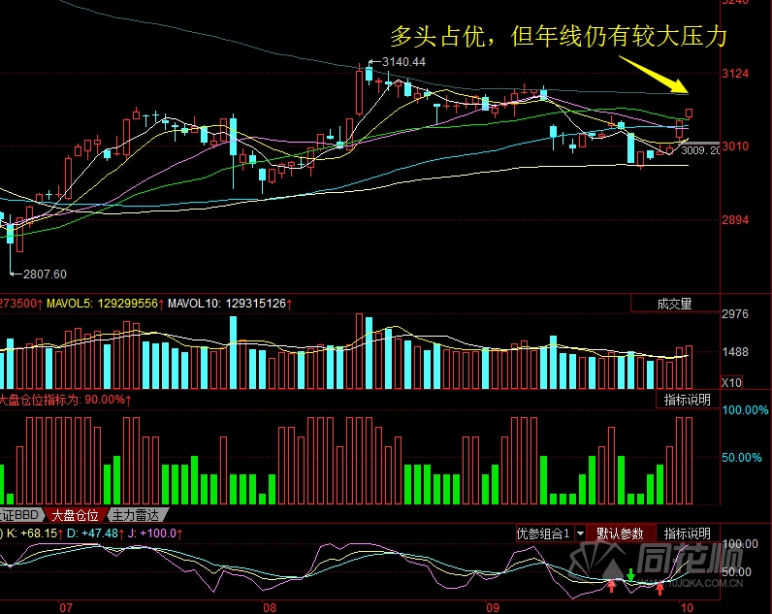Click the 3009.20 current price label

pyautogui.click(x=700, y=150)
